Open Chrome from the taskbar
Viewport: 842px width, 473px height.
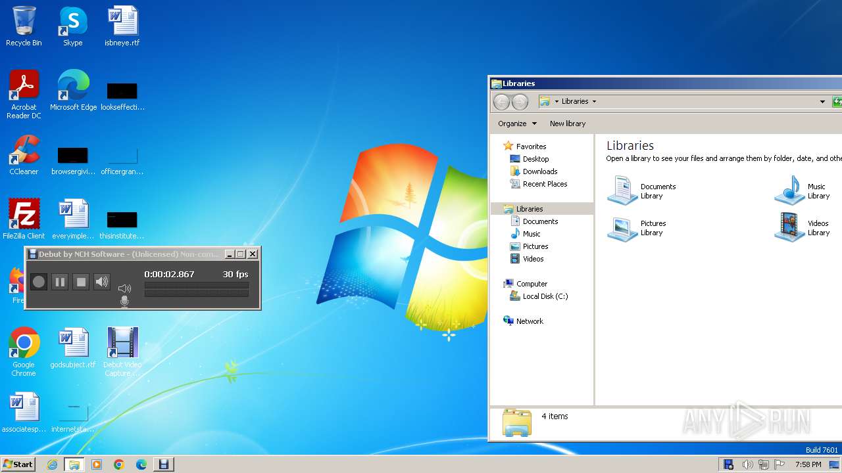click(x=119, y=464)
